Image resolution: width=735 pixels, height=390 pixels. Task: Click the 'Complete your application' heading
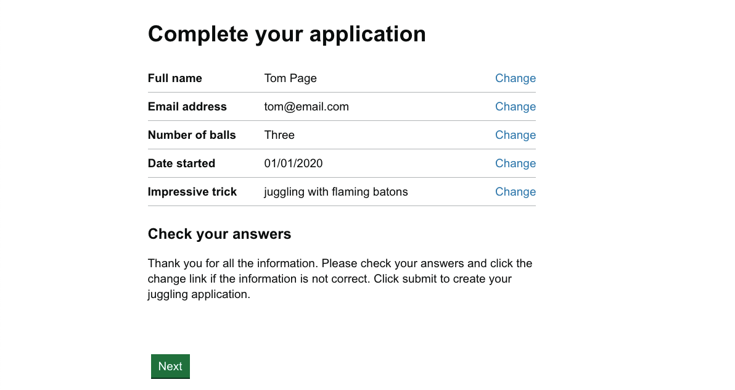coord(287,34)
